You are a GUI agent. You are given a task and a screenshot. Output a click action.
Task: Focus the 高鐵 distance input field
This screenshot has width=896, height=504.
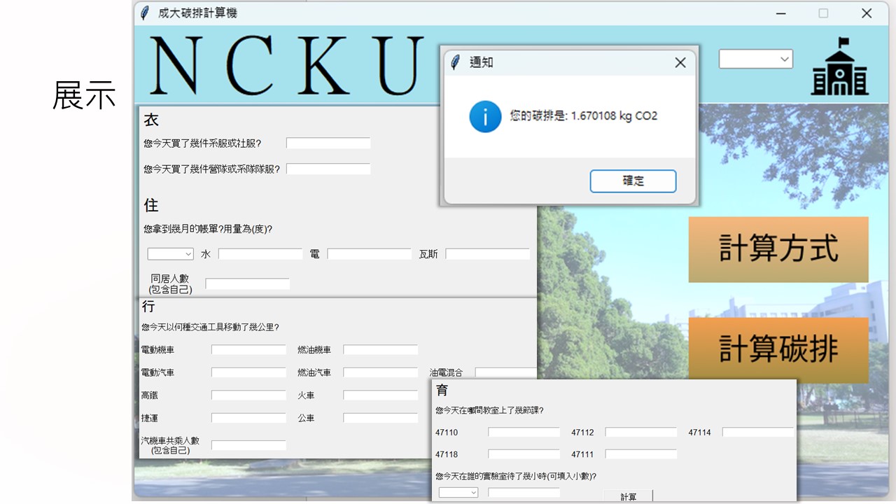[248, 395]
